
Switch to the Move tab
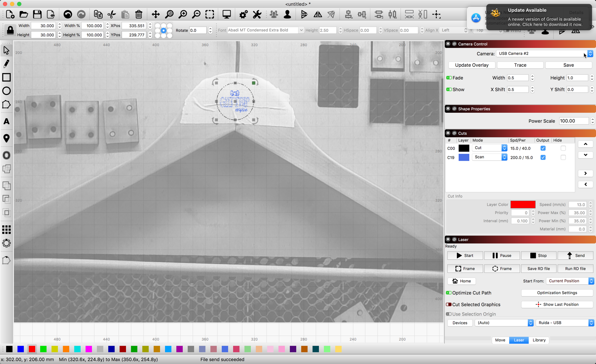[x=500, y=340]
